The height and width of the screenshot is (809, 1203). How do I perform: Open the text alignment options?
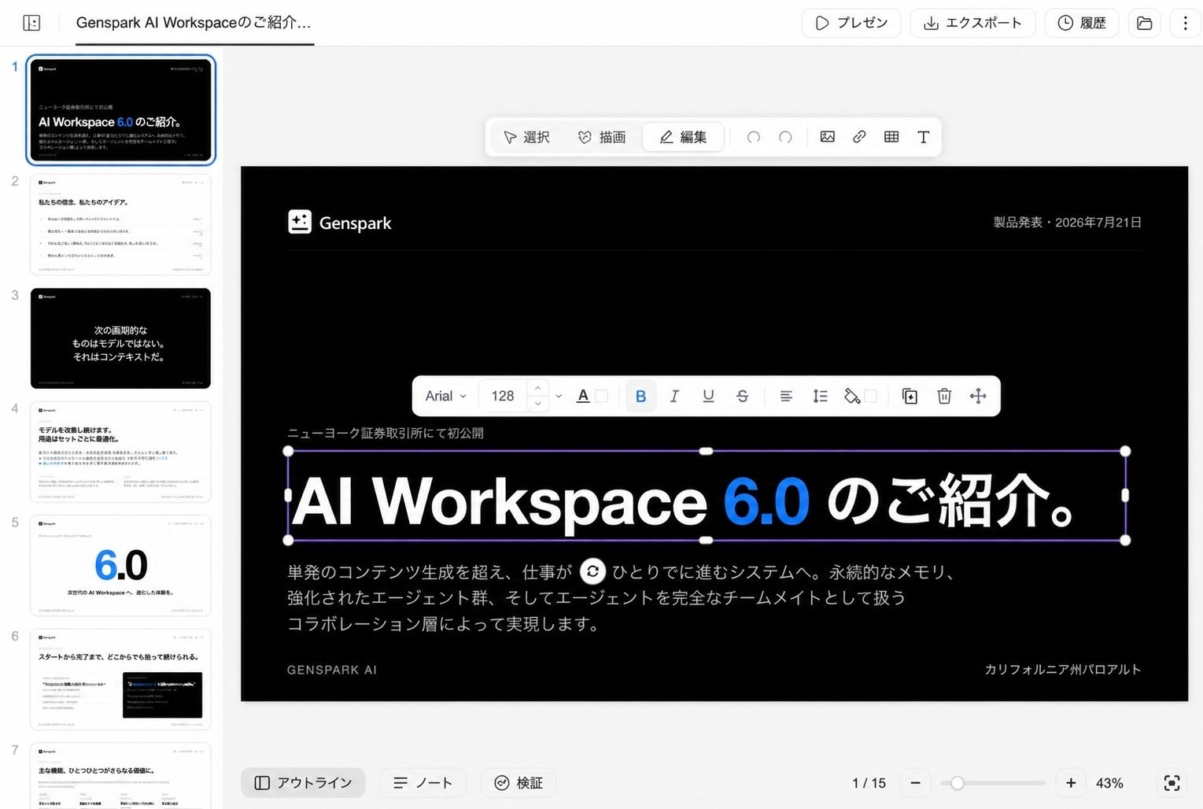(786, 396)
